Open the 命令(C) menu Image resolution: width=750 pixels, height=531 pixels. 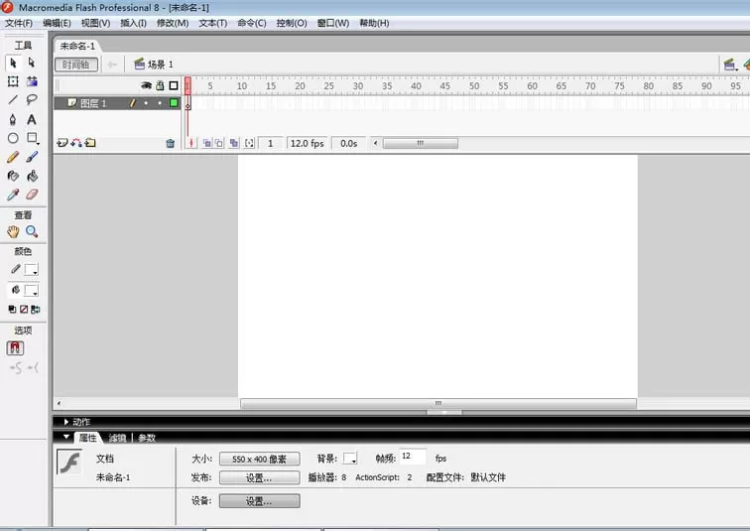[252, 23]
